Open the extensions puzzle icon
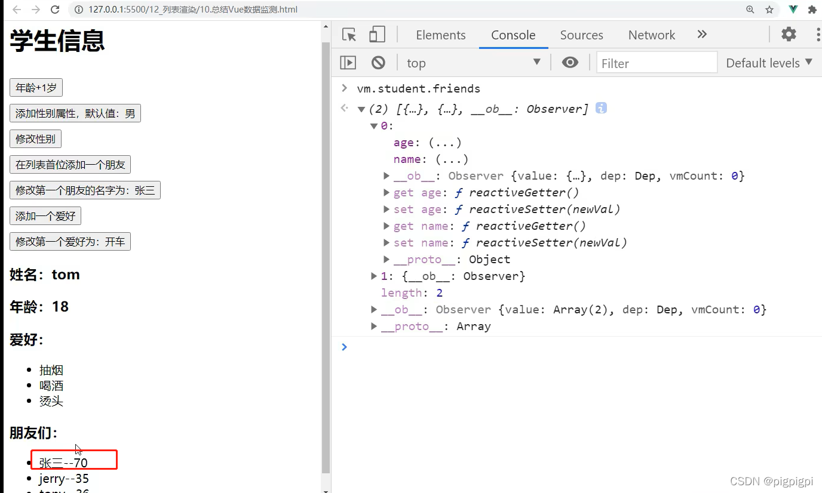 [812, 10]
